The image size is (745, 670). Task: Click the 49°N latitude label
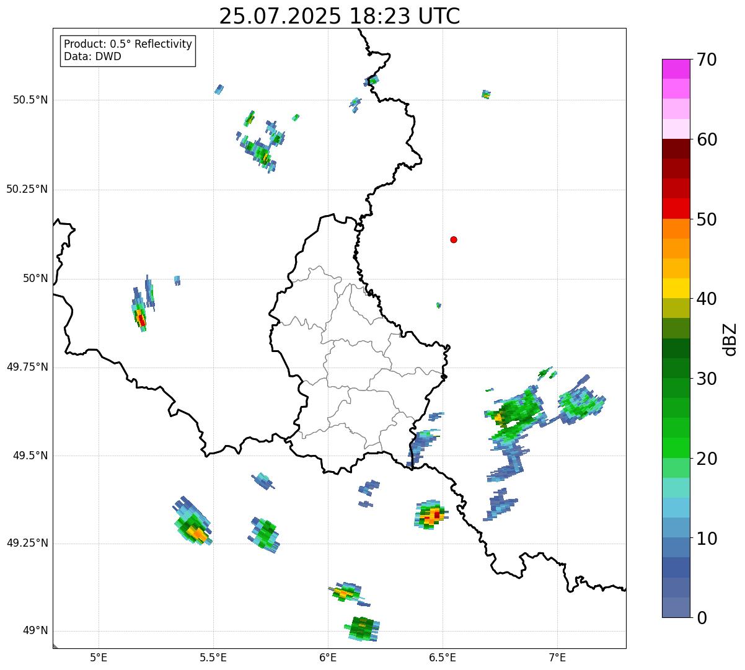tap(35, 631)
